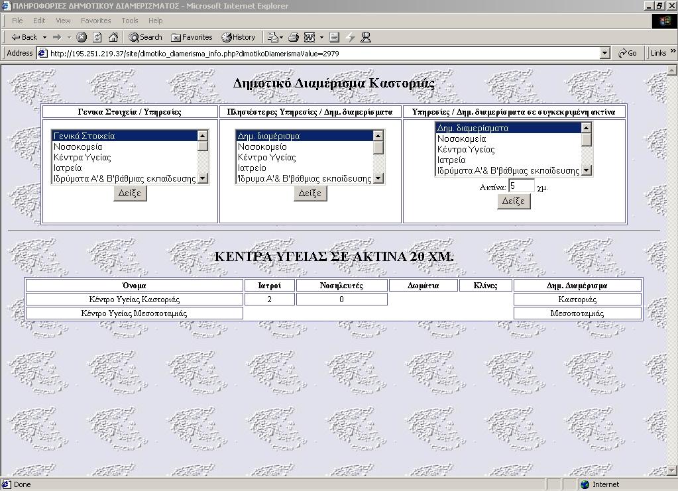Screen dimensions: 678x491
Task: Select Γενικά Στοιχεία in first list
Action: click(x=124, y=136)
